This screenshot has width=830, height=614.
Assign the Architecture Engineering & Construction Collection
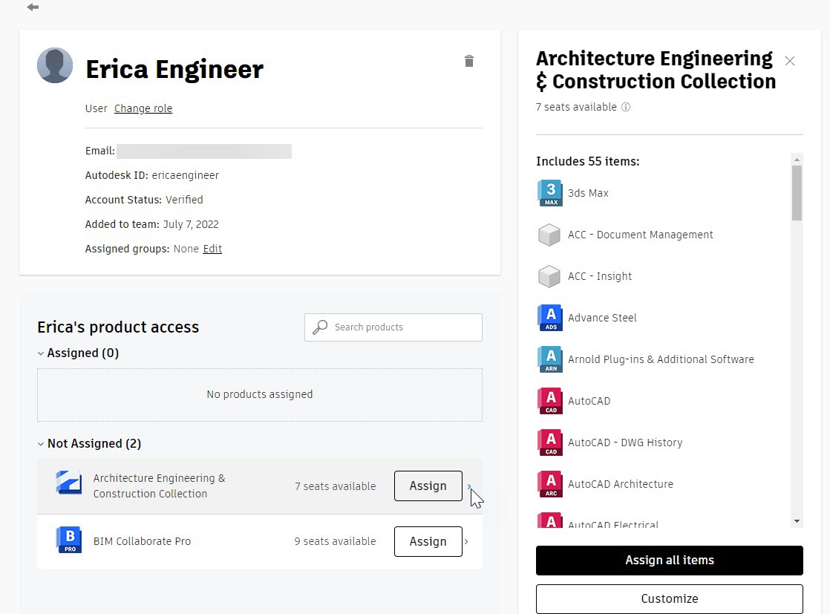click(428, 486)
